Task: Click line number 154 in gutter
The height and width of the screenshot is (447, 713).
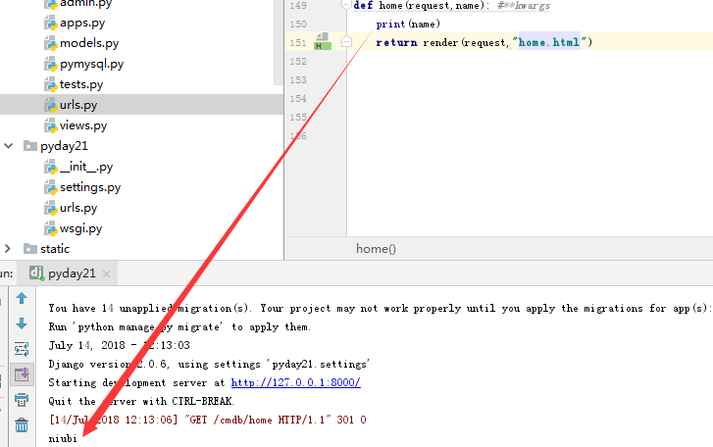Action: (298, 99)
